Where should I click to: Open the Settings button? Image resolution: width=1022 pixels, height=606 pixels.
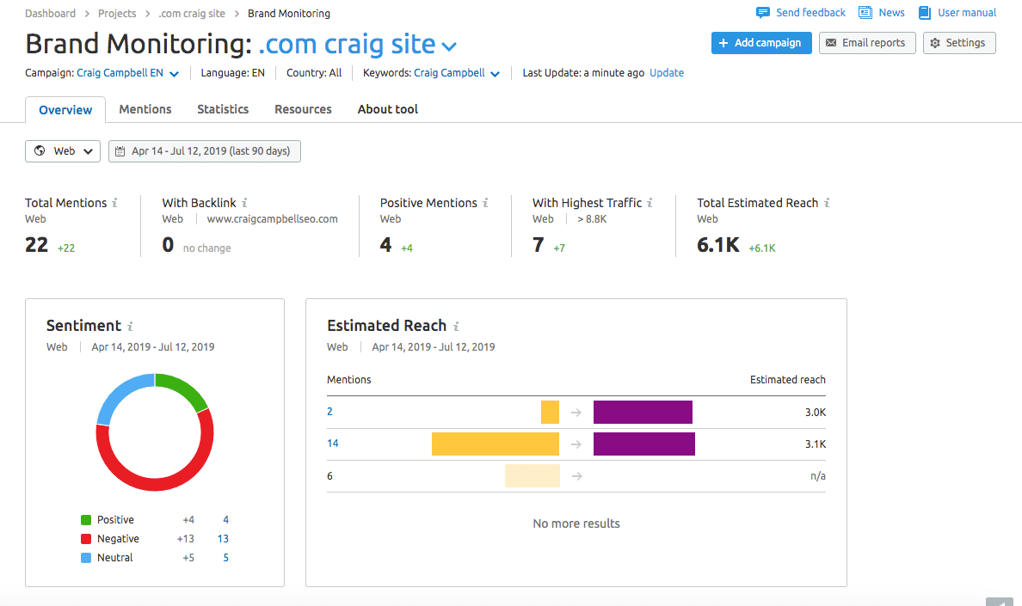click(x=959, y=43)
